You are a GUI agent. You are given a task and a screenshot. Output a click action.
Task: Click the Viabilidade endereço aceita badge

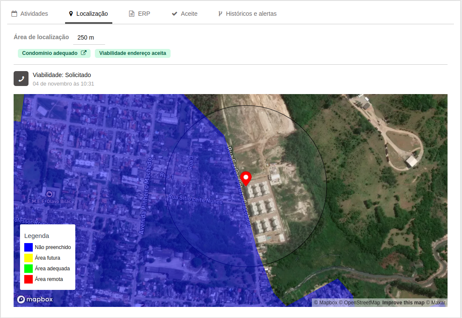tap(132, 53)
